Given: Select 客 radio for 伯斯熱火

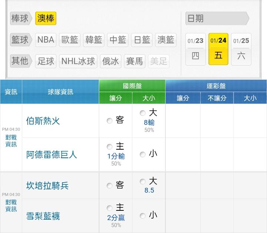Looking at the screenshot, I should (109, 121).
